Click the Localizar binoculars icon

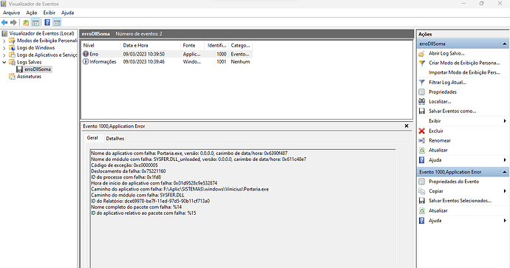(x=422, y=101)
